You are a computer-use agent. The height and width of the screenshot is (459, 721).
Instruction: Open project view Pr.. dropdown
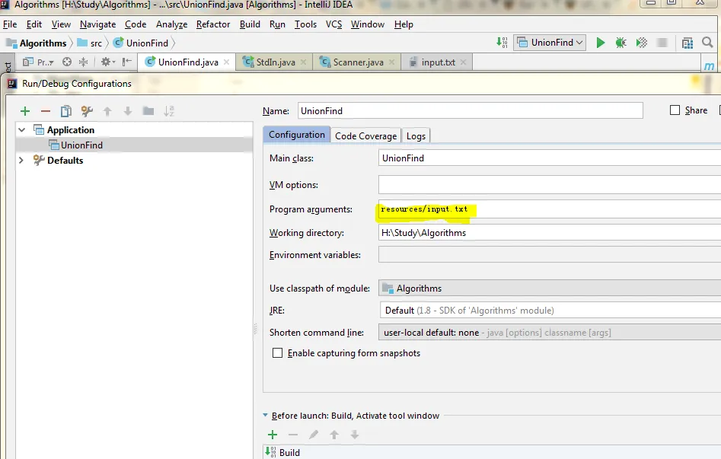click(x=39, y=62)
